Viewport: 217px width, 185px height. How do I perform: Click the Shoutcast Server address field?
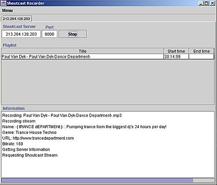coord(21,34)
